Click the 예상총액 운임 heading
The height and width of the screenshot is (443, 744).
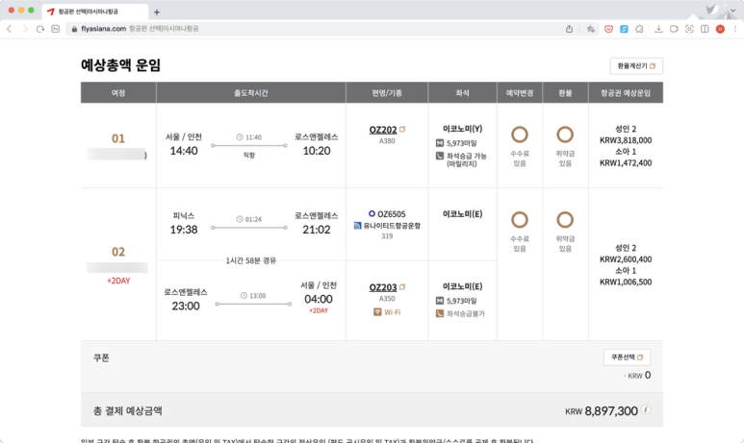click(x=120, y=65)
